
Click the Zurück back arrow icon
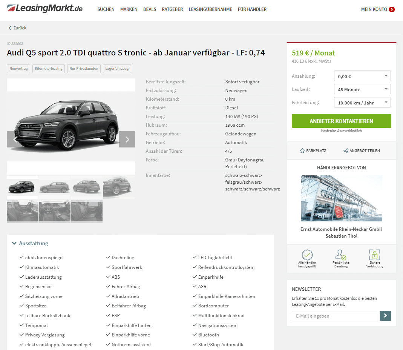click(x=10, y=28)
